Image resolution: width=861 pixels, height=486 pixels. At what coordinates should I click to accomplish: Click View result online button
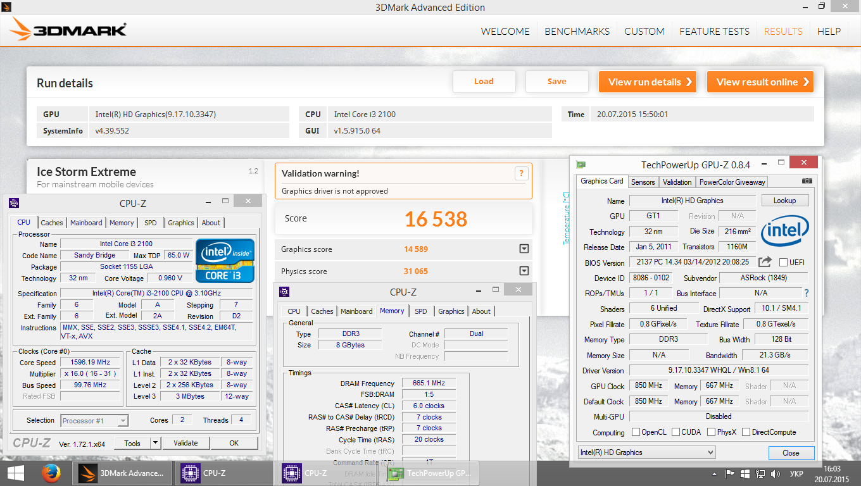760,82
